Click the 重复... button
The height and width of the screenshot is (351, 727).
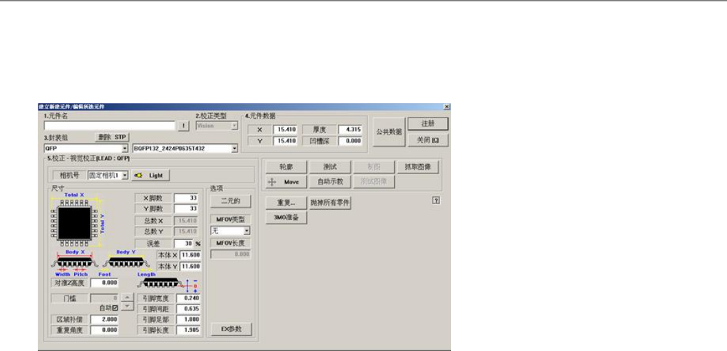[x=286, y=203]
